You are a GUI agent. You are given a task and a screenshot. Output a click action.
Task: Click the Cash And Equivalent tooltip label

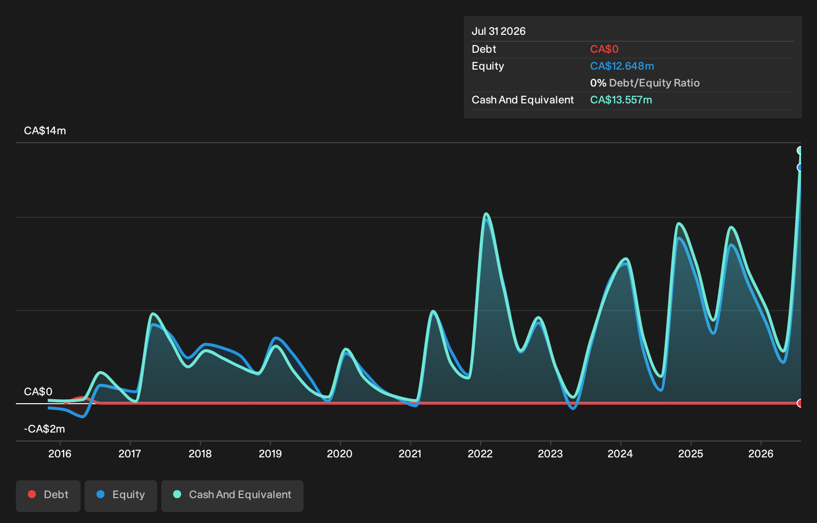[522, 100]
